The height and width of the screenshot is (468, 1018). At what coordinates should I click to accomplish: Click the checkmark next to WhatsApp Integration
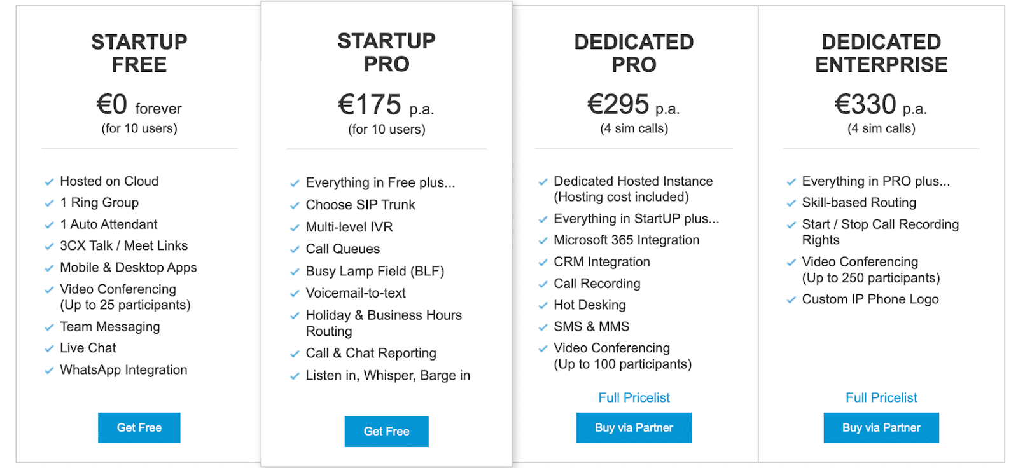[x=49, y=369]
